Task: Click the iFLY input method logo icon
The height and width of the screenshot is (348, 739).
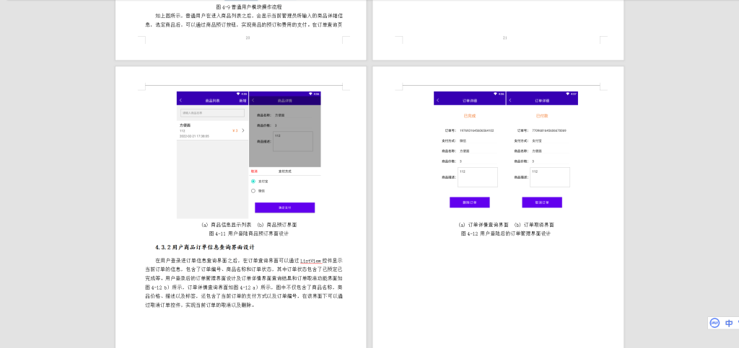Action: [714, 323]
